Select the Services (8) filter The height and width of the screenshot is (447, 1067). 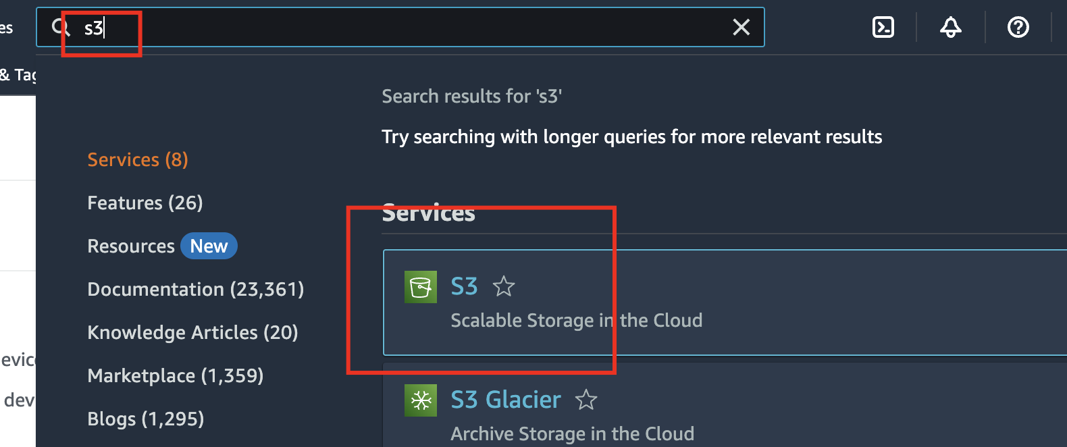[x=138, y=160]
